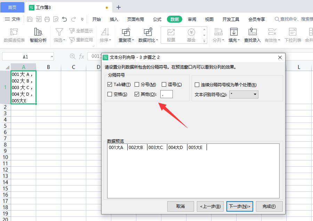Open the 视图 ribbon tab
The width and height of the screenshot is (313, 221).
(209, 19)
